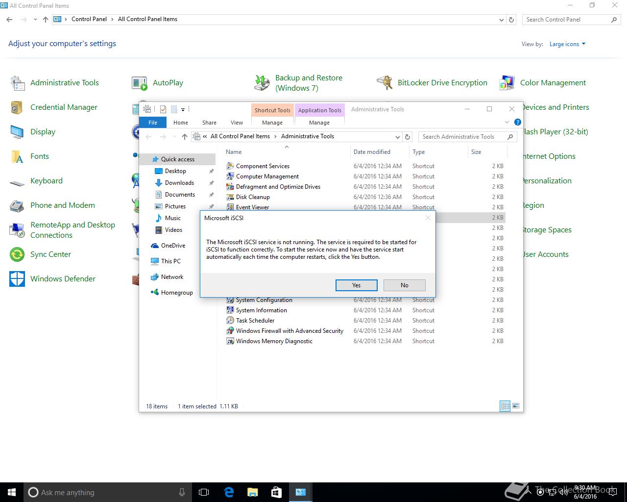Click the Search Administrative Tools box
This screenshot has width=627, height=502.
468,137
